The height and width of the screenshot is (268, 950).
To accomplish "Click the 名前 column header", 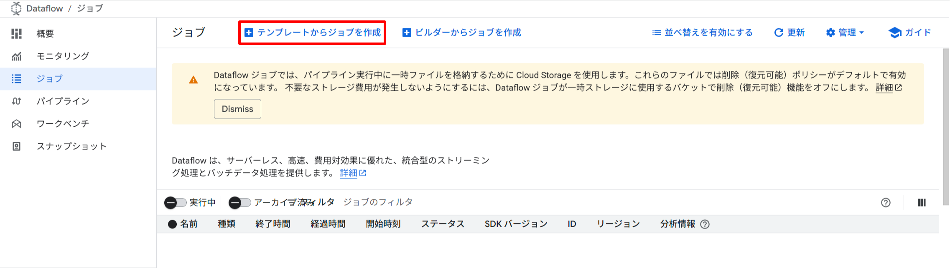I will click(189, 224).
